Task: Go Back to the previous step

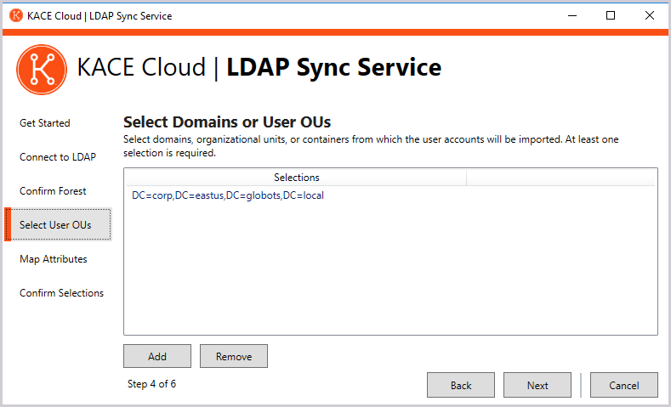Action: (461, 385)
